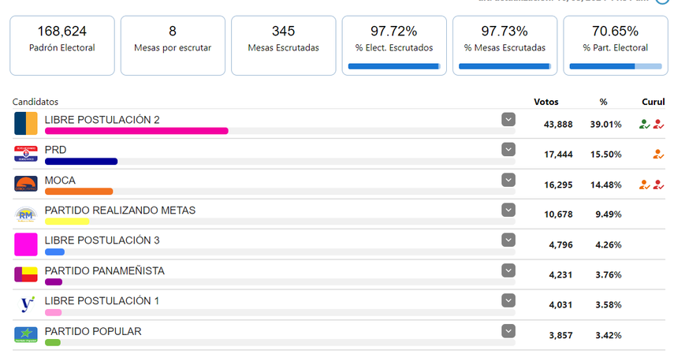This screenshot has width=674, height=354.
Task: Click the Partido Popular green star logo
Action: coord(26,334)
